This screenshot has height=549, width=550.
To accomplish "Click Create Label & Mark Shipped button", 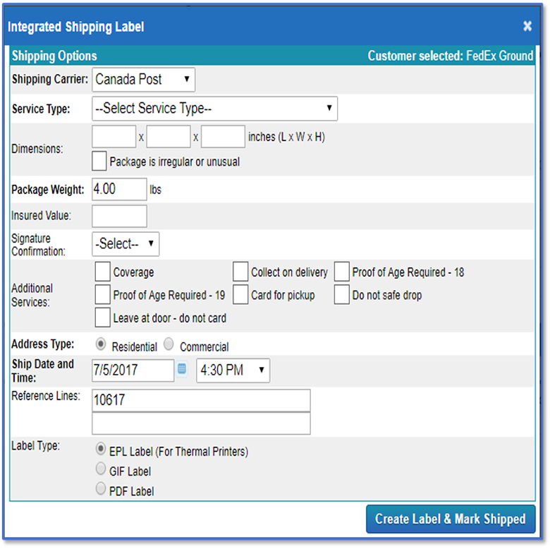I will (x=451, y=519).
